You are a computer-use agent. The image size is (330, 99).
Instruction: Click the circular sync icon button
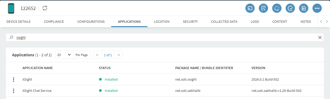point(277,8)
